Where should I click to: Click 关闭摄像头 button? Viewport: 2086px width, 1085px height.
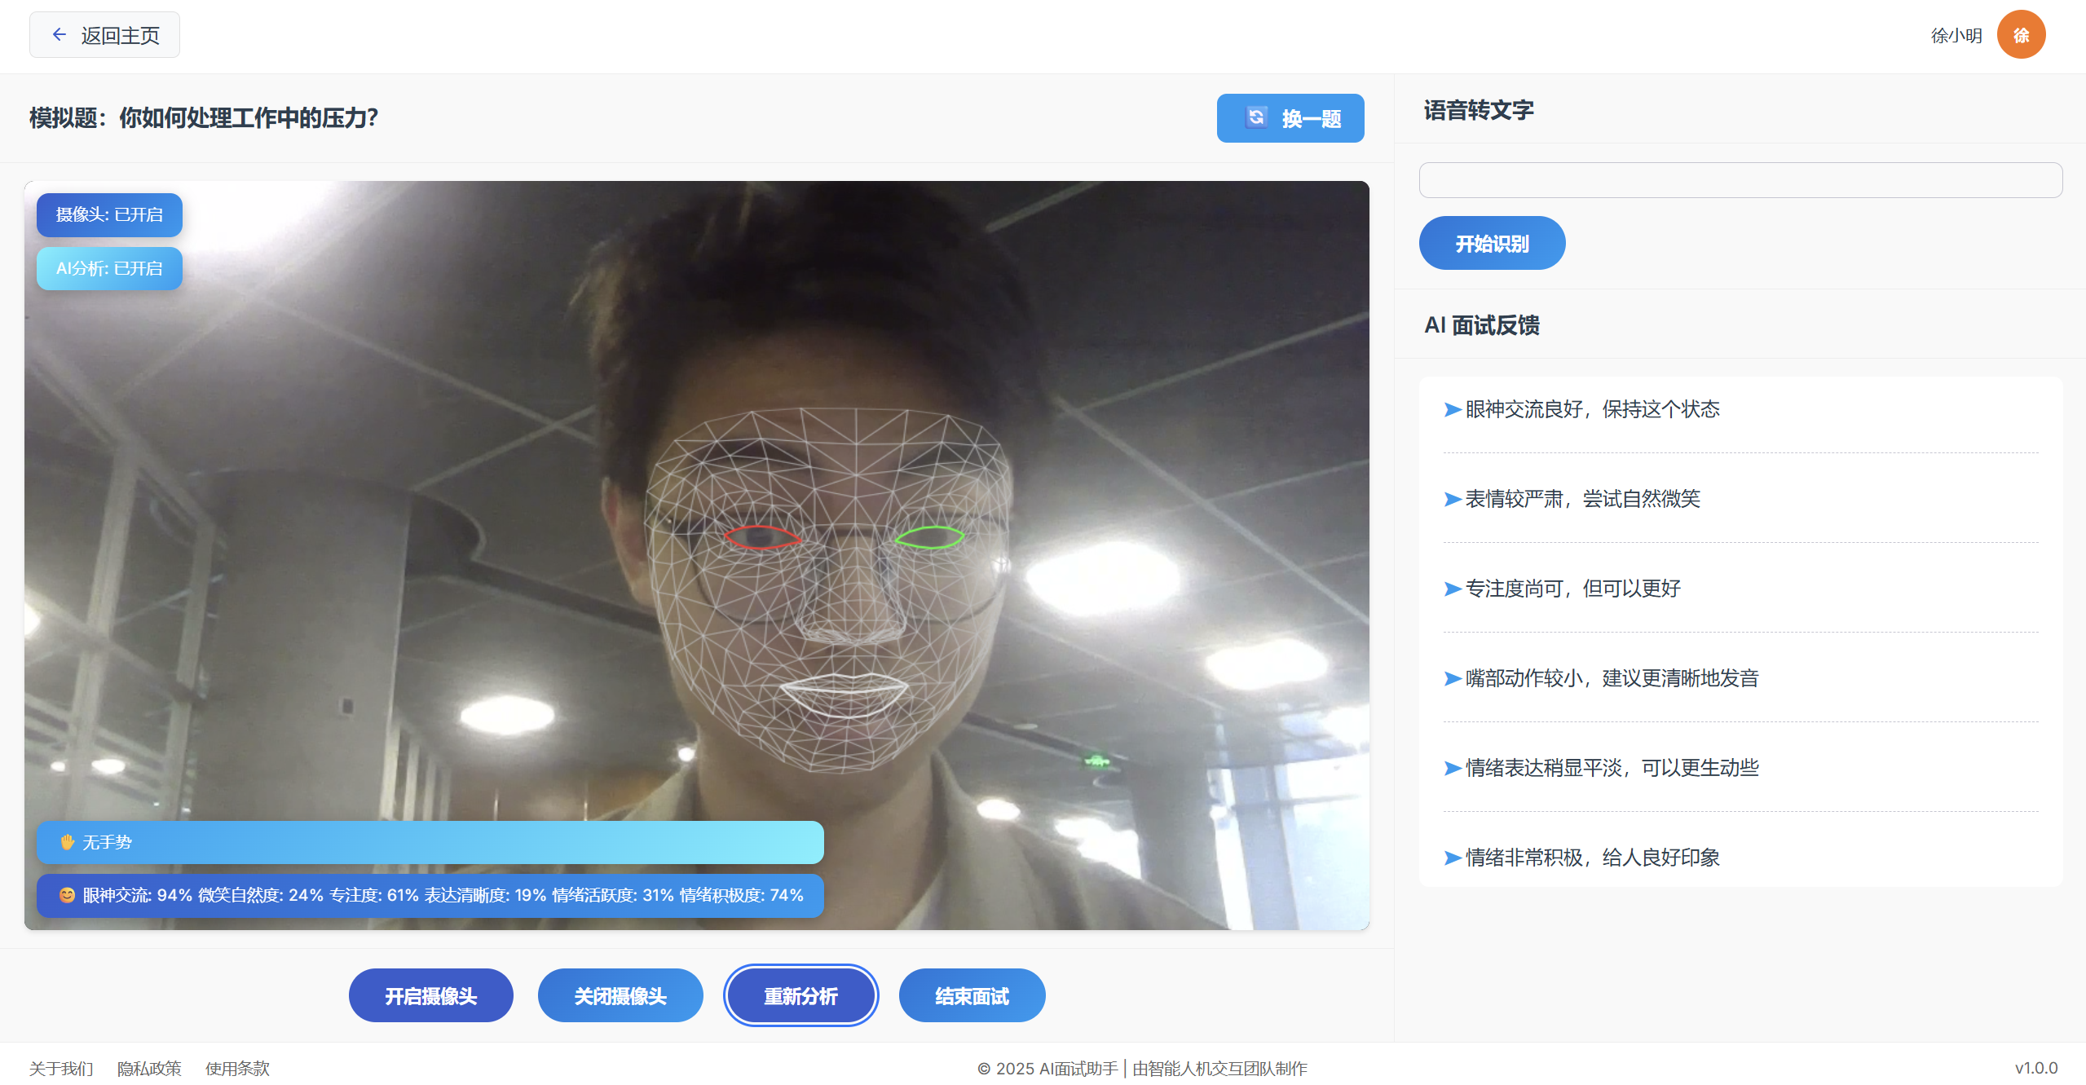pos(620,995)
